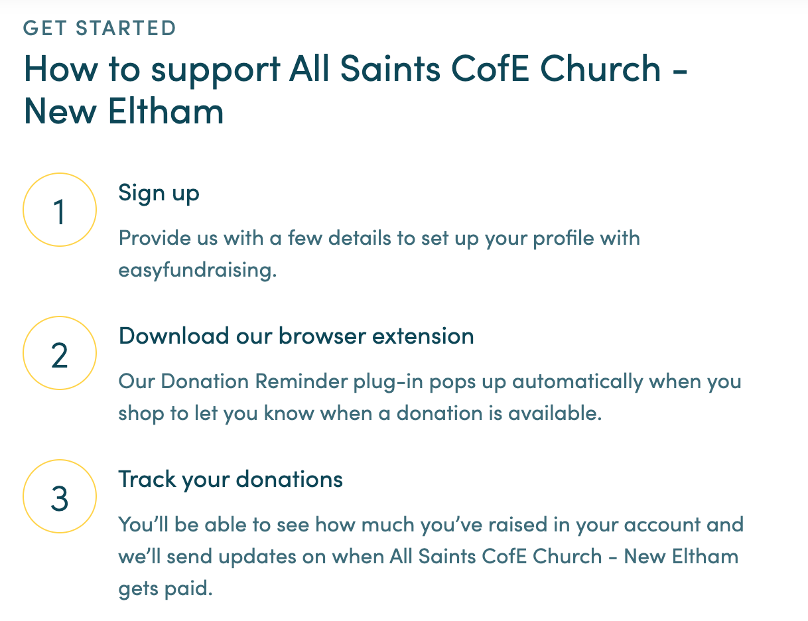Click "New Eltham" in the main headline
This screenshot has width=808, height=621.
(x=124, y=111)
